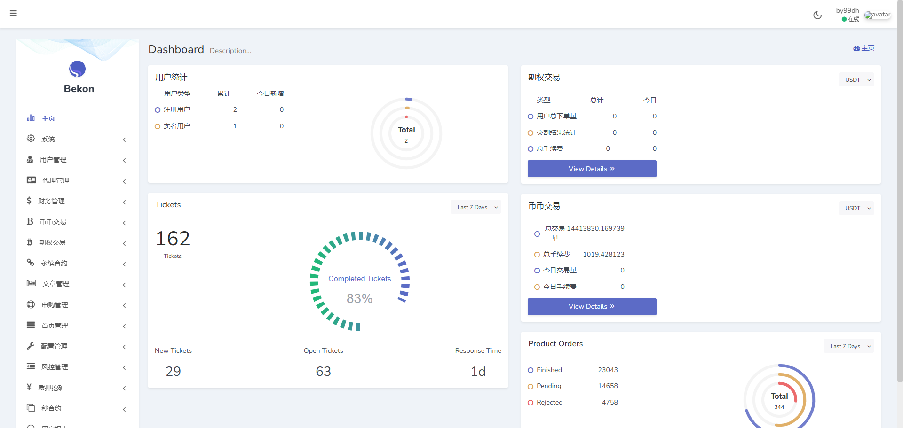This screenshot has width=903, height=428.
Task: Click the 申购管理 lifebuoy icon
Action: coord(31,304)
